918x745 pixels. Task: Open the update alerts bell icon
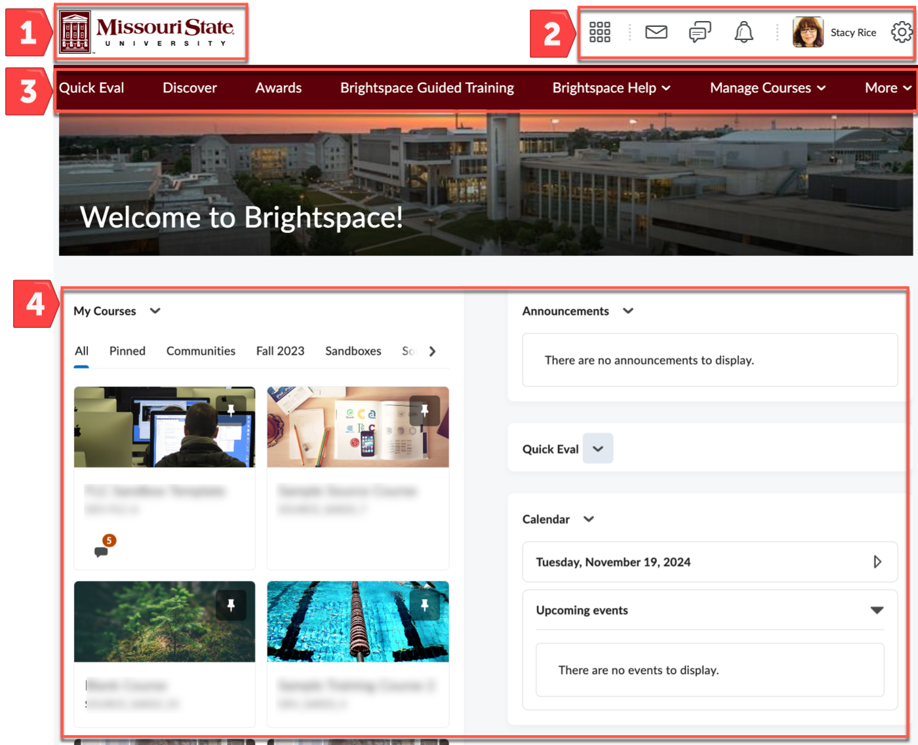coord(744,32)
